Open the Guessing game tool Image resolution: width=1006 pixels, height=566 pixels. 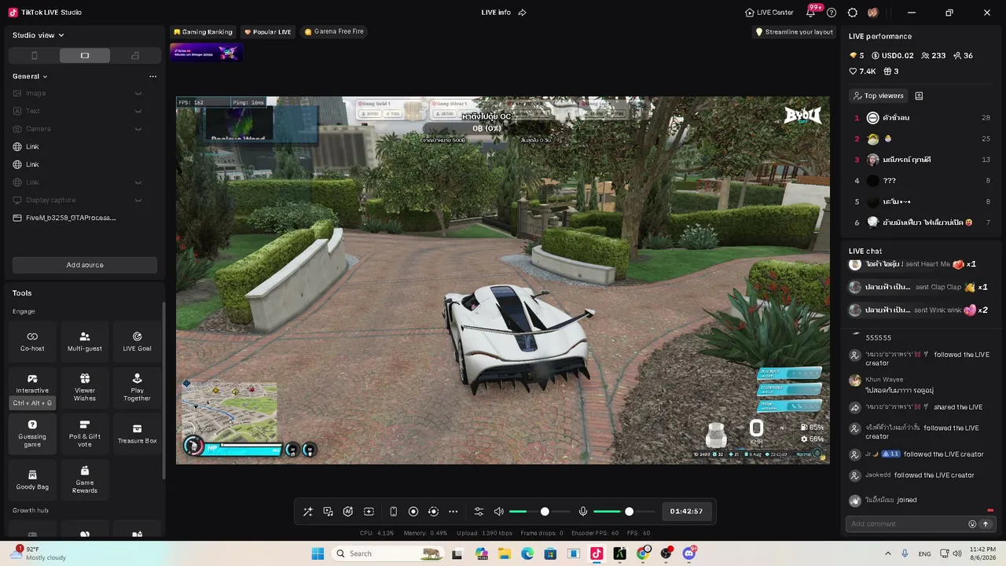(32, 433)
